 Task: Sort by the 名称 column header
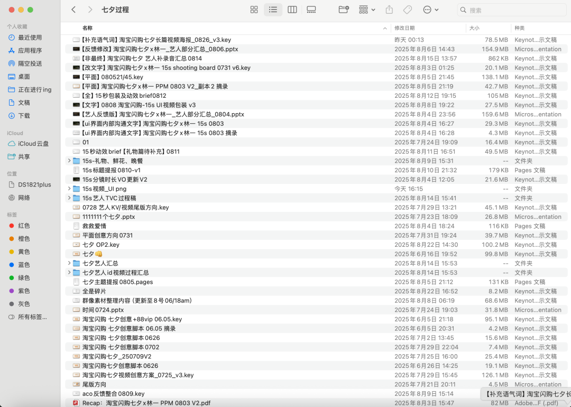(87, 28)
